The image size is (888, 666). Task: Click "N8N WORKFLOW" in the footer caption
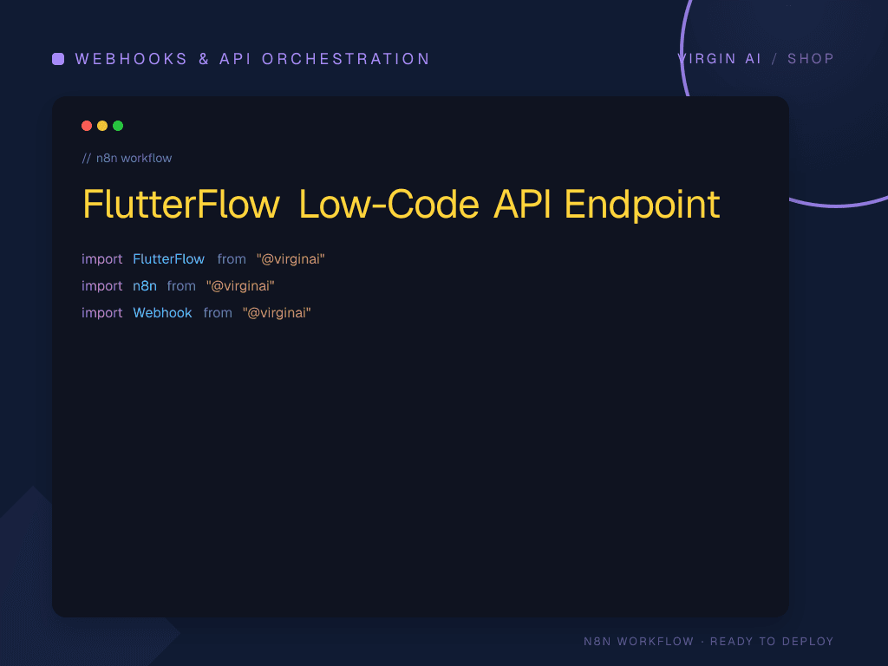[639, 641]
